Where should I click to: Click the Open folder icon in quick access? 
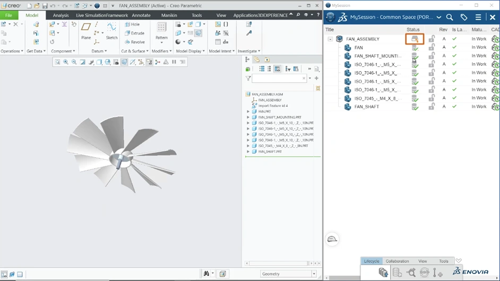[x=37, y=6]
